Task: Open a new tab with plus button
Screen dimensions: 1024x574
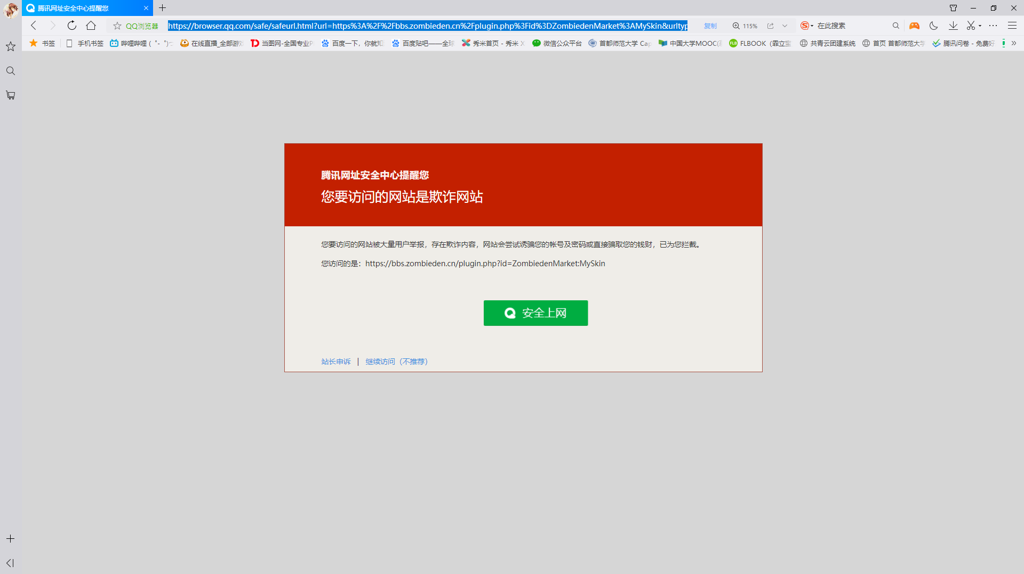Action: click(163, 8)
